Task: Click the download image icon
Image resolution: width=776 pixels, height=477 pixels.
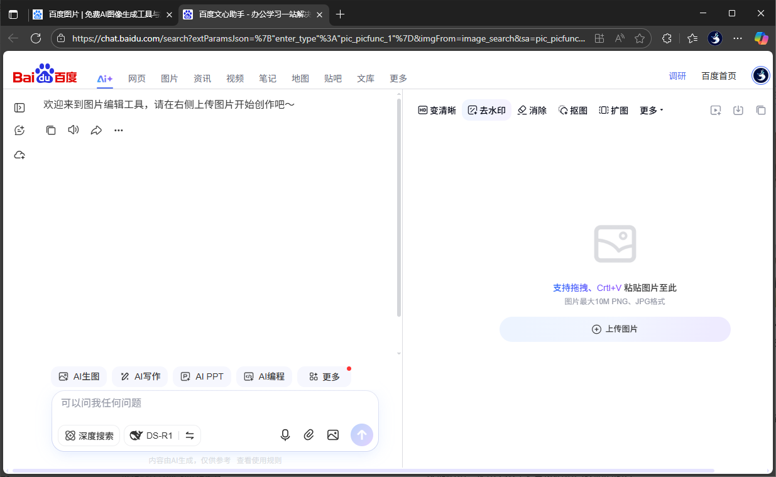Action: (x=738, y=110)
